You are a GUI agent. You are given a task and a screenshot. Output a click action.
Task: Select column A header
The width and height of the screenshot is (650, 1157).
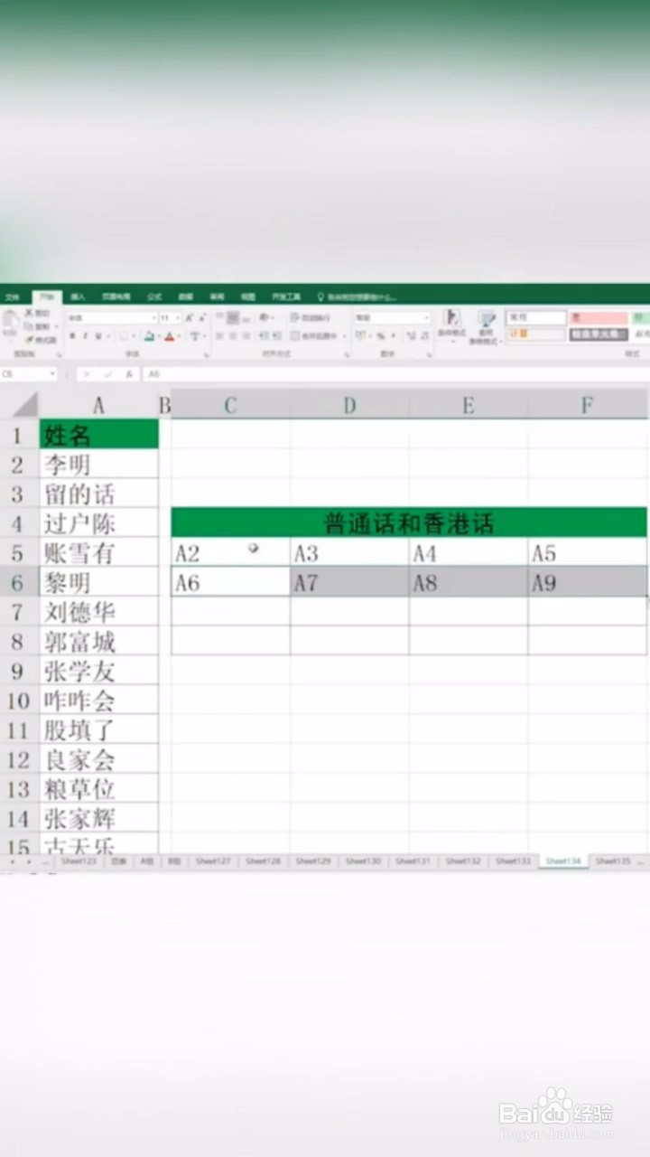[x=98, y=406]
